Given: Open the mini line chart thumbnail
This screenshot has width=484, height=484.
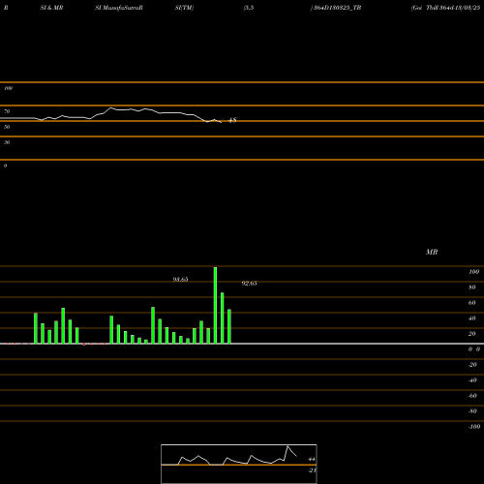Looking at the screenshot, I should [239, 464].
